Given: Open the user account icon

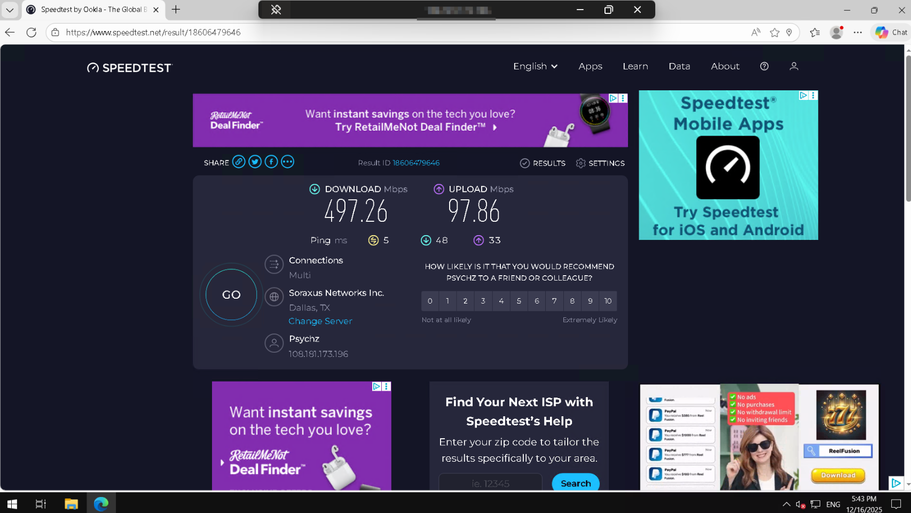Looking at the screenshot, I should 794,66.
